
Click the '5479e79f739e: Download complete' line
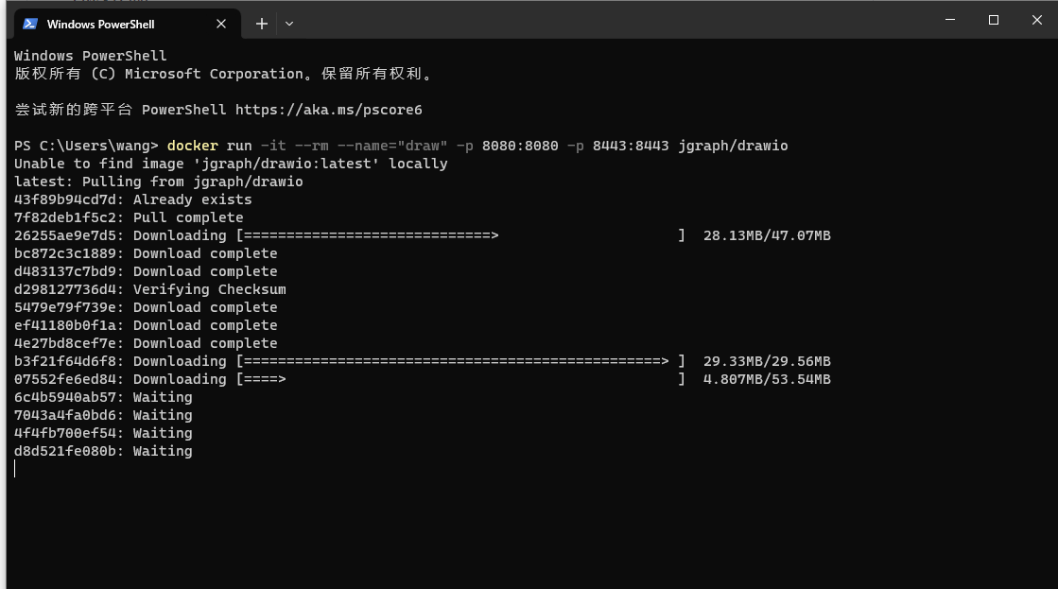tap(146, 307)
